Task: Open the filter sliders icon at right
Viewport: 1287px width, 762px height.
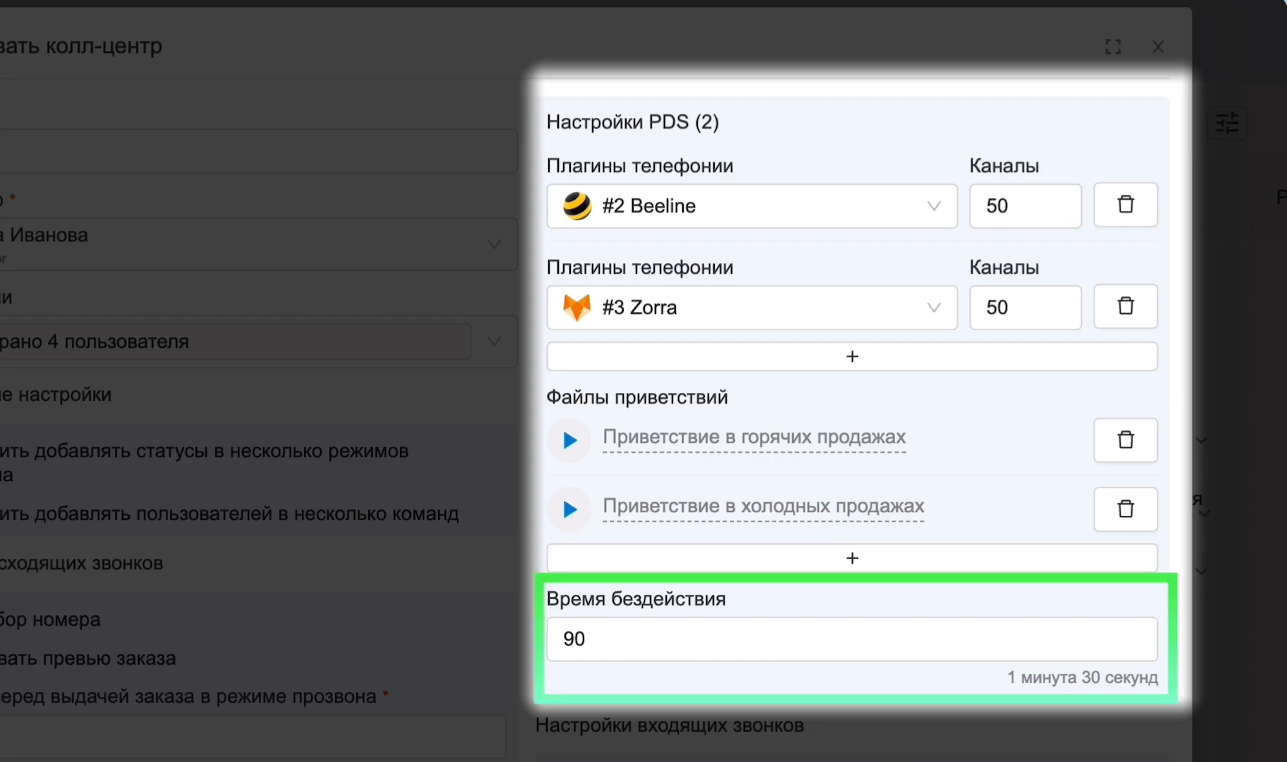Action: [x=1227, y=123]
